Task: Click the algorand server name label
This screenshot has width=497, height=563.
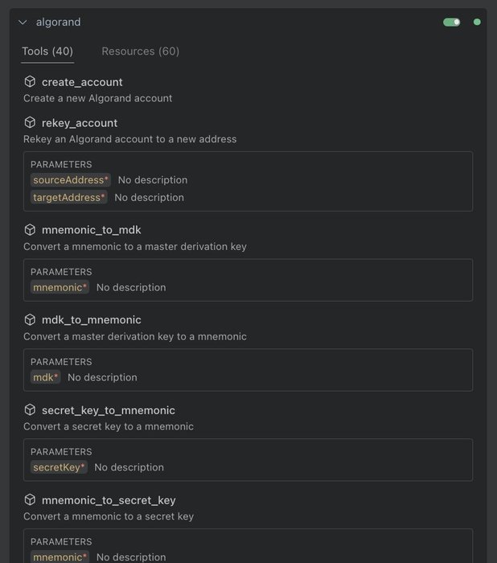Action: [x=58, y=23]
